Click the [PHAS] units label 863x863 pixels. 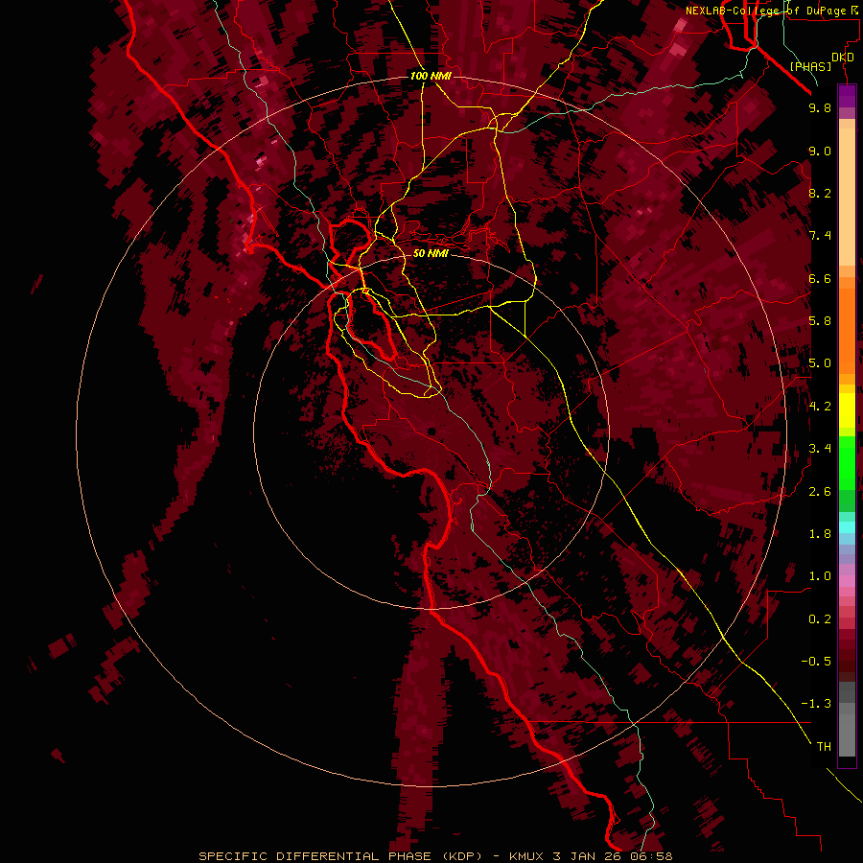coord(810,66)
